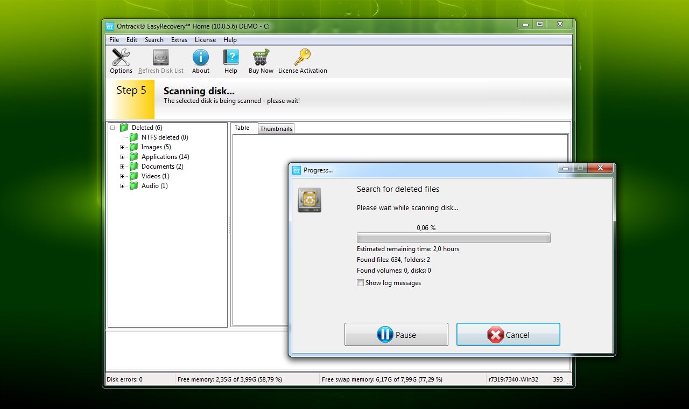Cancel the disk scan

point(508,335)
